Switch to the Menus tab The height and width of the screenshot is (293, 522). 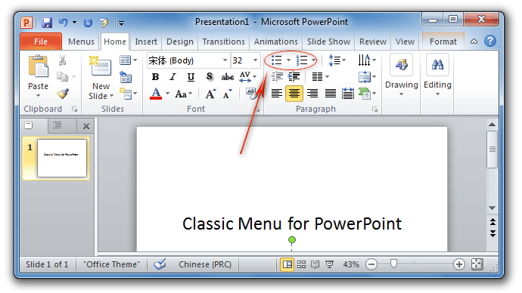pos(81,42)
